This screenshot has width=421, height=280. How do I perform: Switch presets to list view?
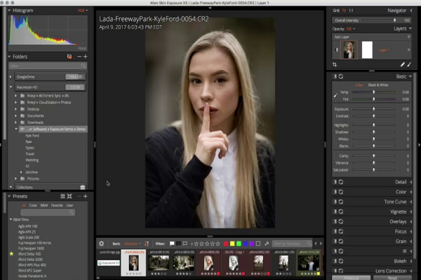tap(62, 196)
